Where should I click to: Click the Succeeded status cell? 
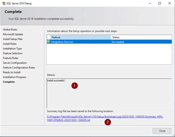[118, 42]
